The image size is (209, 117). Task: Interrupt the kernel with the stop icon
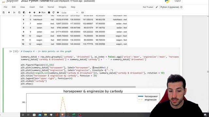click(x=49, y=12)
